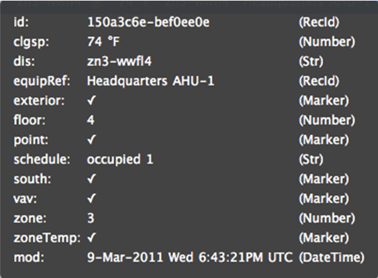The height and width of the screenshot is (278, 378).
Task: Click the zoneTemp tag label
Action: [x=47, y=238]
